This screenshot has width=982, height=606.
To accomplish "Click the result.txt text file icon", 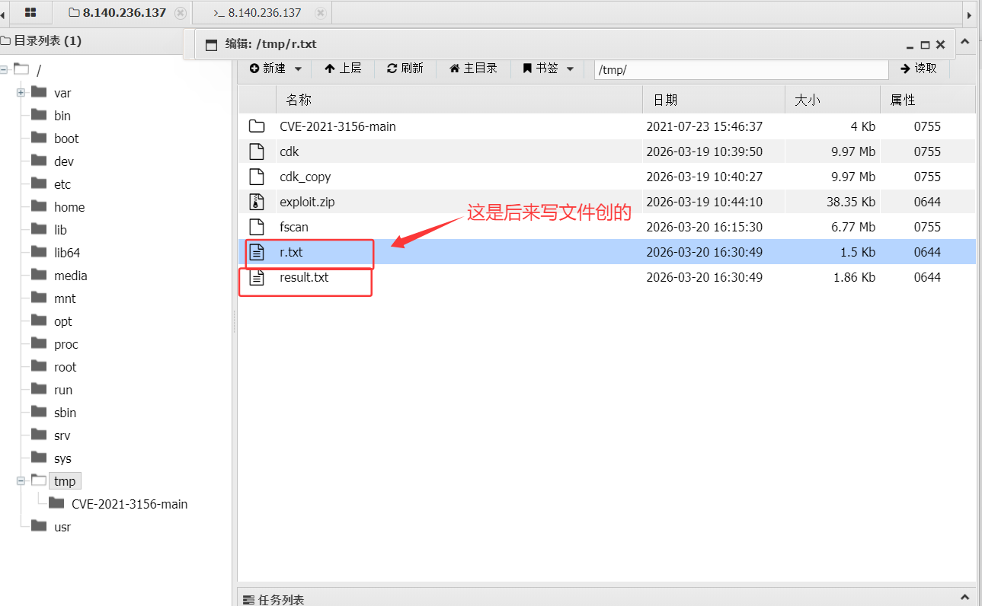I will (257, 277).
